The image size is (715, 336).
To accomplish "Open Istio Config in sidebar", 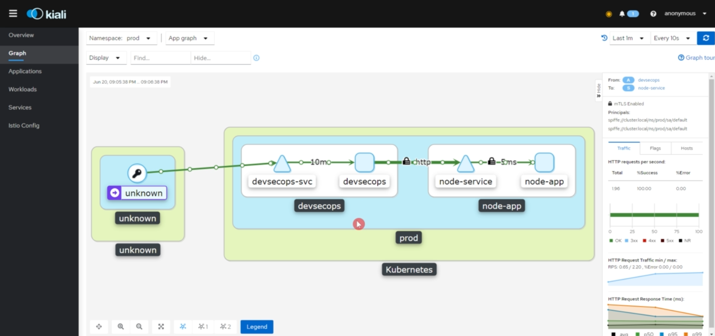I will click(39, 126).
